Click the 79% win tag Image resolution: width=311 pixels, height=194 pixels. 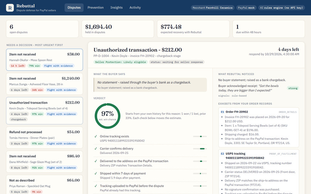(34, 66)
